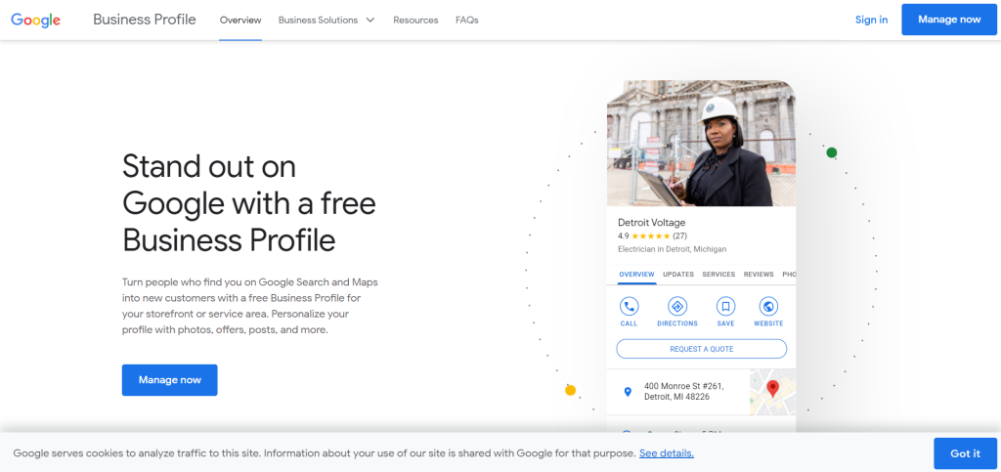Click the electrician photo in profile card
This screenshot has height=472, width=1001.
pos(701,144)
